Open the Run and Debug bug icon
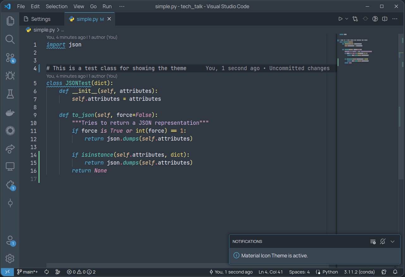This screenshot has height=277, width=405. tap(10, 75)
